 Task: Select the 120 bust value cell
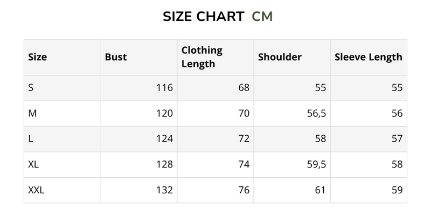164,113
